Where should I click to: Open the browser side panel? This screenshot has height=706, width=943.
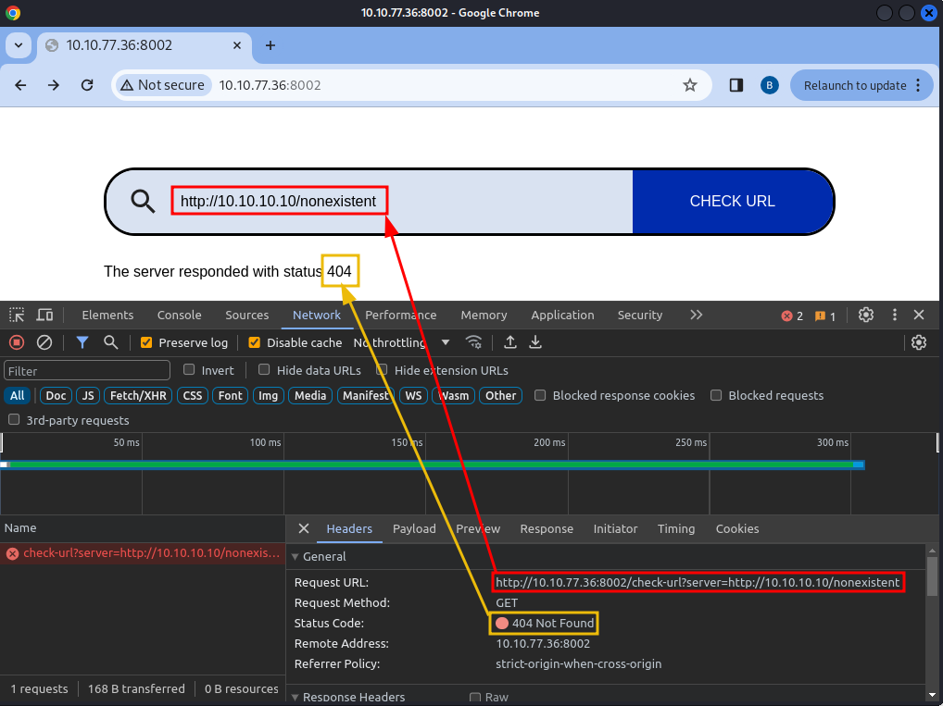[736, 85]
